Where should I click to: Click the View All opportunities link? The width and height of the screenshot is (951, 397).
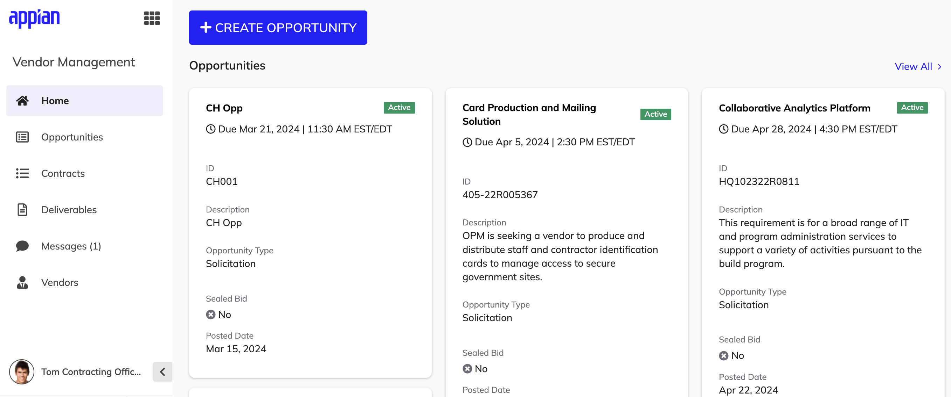coord(918,66)
